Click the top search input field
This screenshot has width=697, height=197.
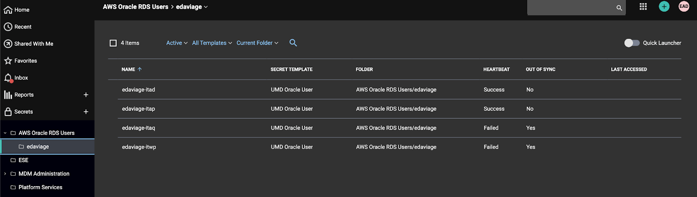[571, 7]
